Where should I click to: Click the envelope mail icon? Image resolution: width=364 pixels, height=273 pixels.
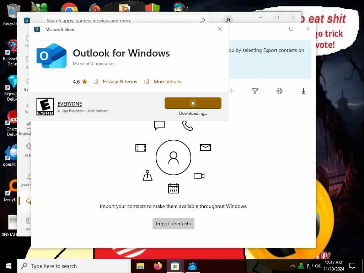pos(205,148)
